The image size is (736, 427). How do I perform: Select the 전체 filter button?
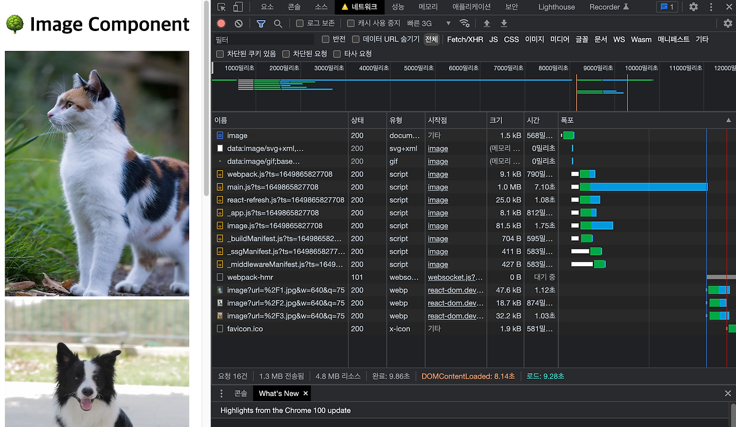431,40
